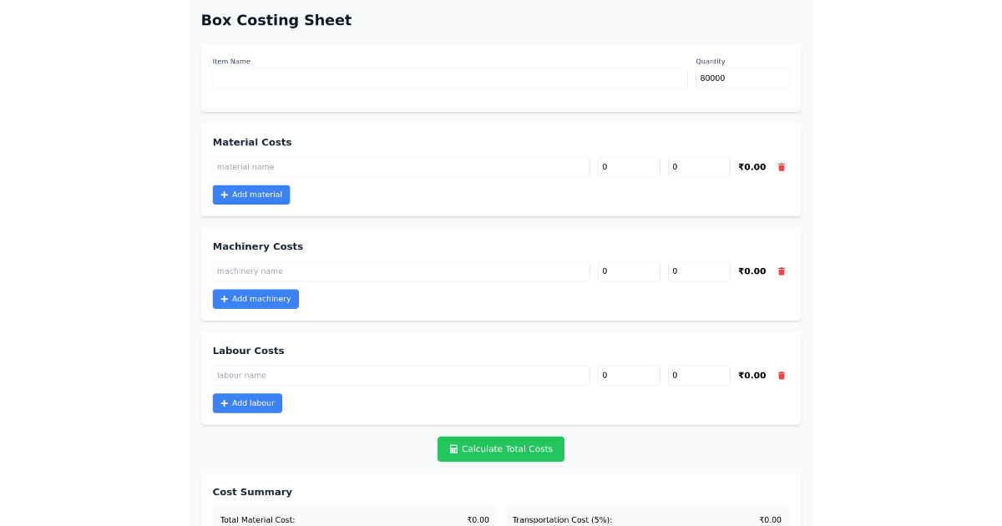The height and width of the screenshot is (526, 1002).
Task: Delete the material row via trash icon
Action: click(782, 167)
